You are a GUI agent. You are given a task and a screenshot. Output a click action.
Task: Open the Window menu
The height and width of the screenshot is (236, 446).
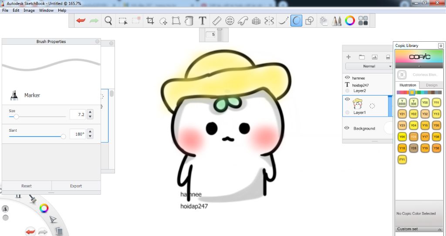click(46, 10)
